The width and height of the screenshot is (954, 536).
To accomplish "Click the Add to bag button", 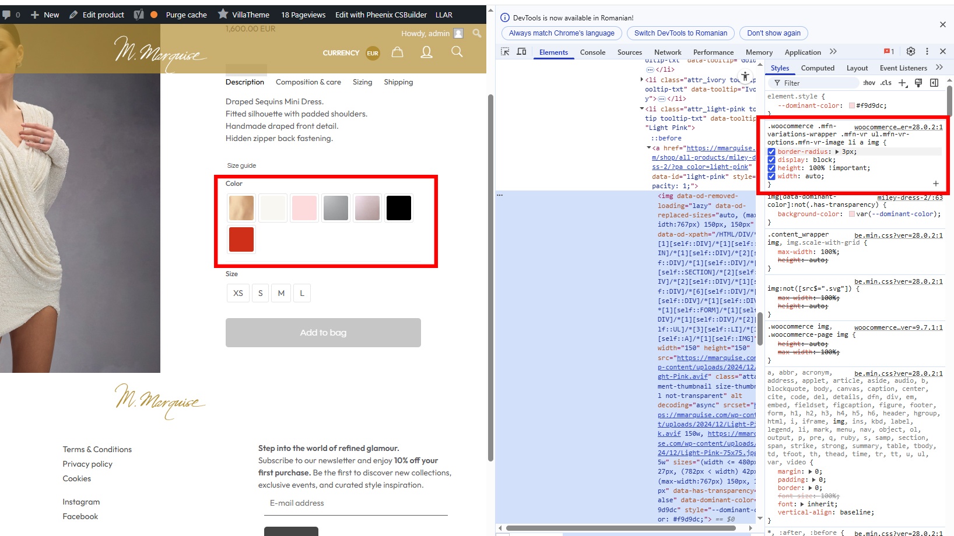I will [x=323, y=333].
